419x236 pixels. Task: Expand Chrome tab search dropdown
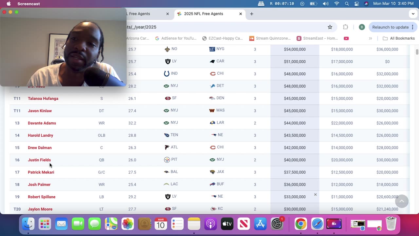(412, 14)
